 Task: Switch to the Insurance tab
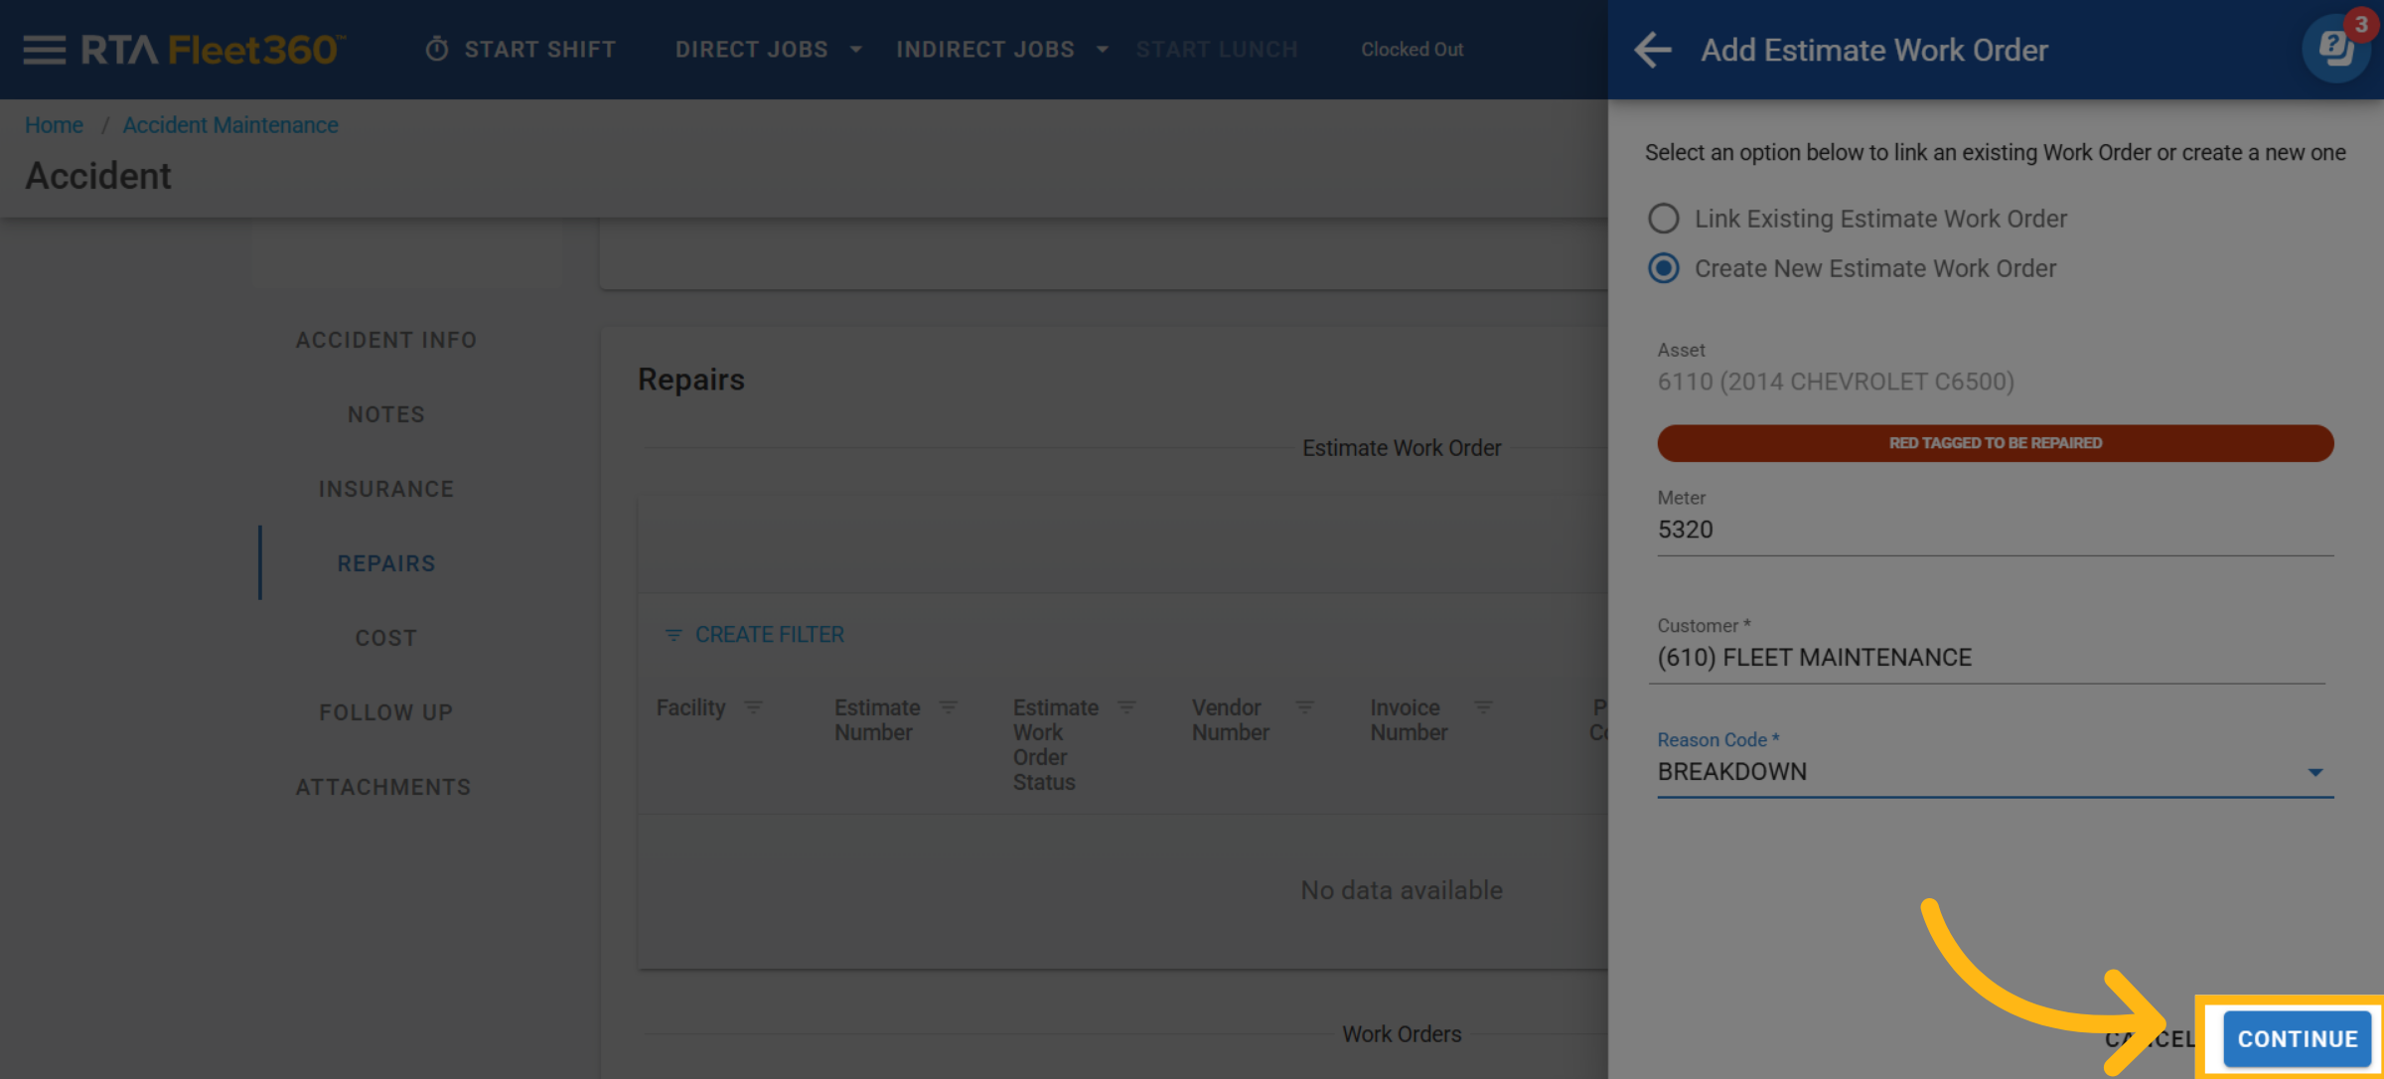[385, 489]
